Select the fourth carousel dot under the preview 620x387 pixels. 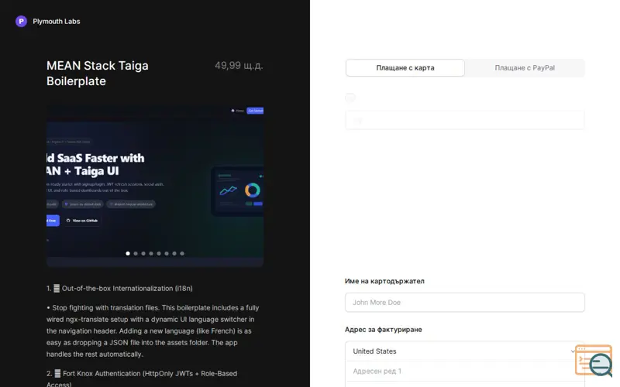coord(151,254)
